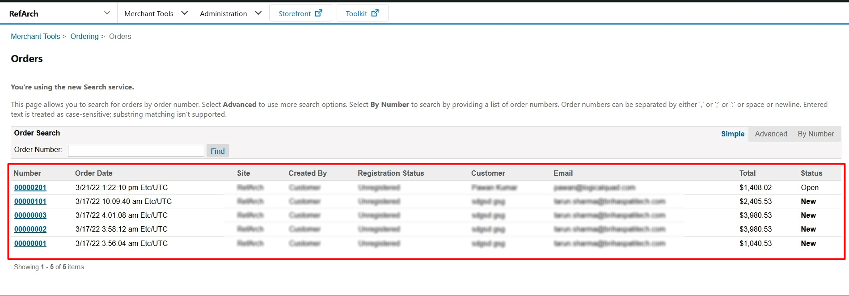The width and height of the screenshot is (849, 296).
Task: Focus the Order Number input field
Action: [x=136, y=151]
